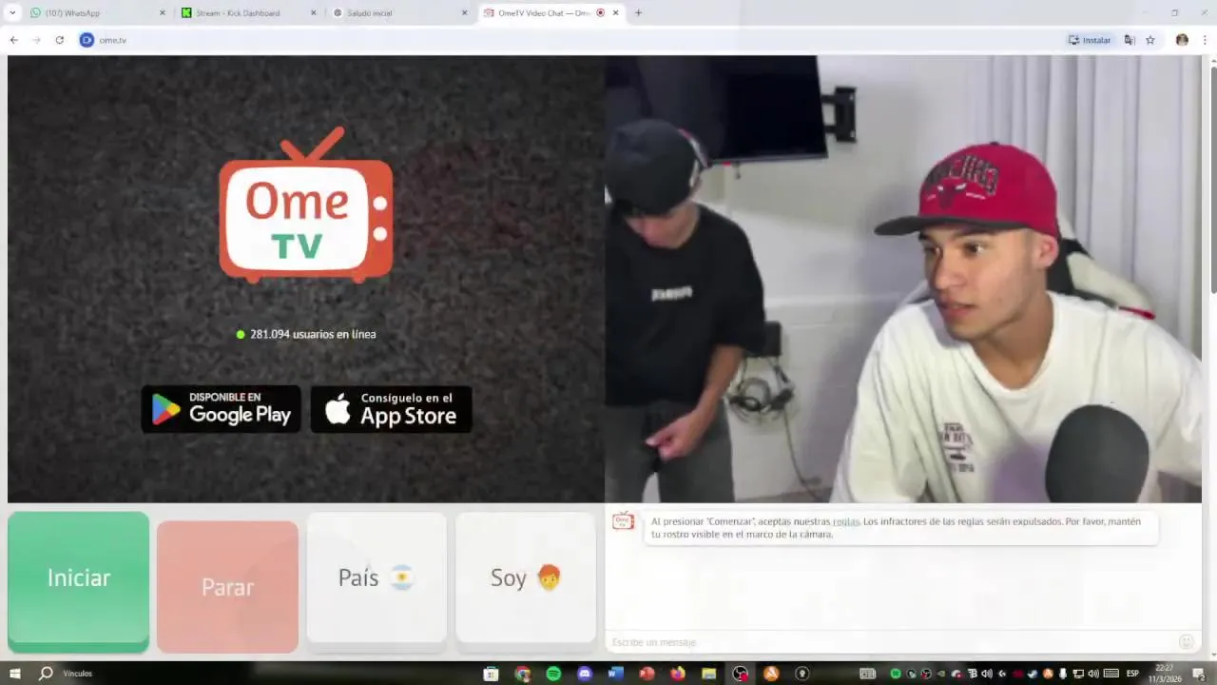Open File Explorer from the taskbar
The height and width of the screenshot is (685, 1217).
tap(708, 674)
